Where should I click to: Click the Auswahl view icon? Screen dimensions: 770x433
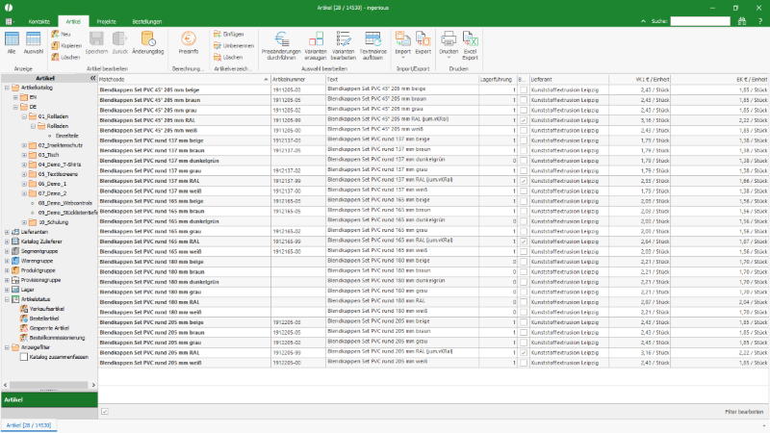click(34, 42)
